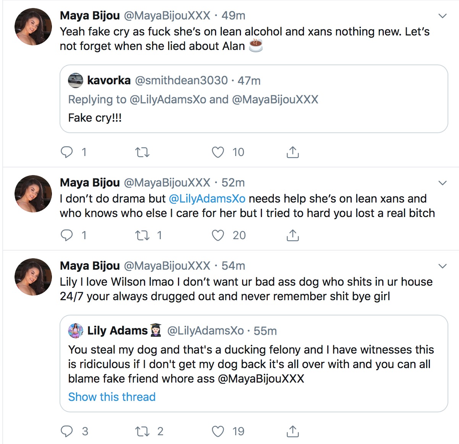Viewport: 459px width, 444px height.
Task: Open the dropdown menu on the 49m tweet
Action: [442, 16]
